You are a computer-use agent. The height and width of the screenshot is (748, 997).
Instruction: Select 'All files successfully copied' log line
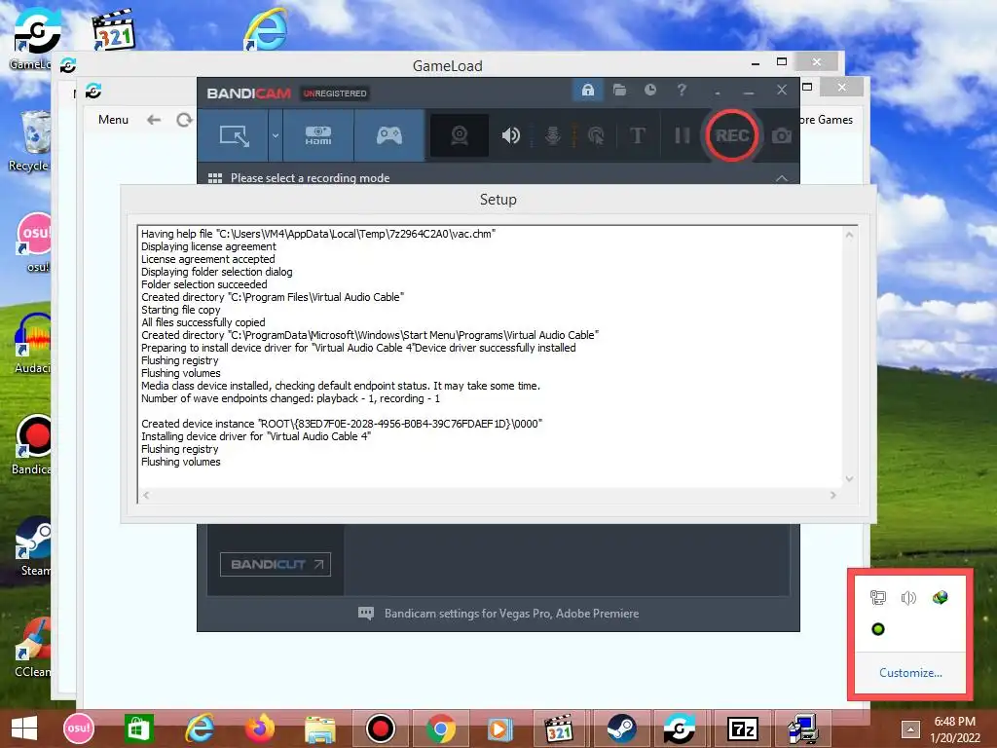tap(203, 322)
